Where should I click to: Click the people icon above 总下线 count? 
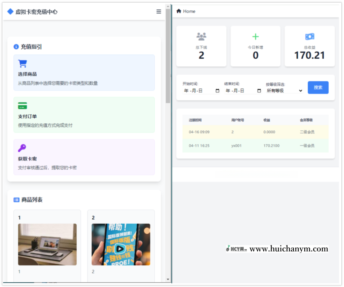pyautogui.click(x=201, y=36)
